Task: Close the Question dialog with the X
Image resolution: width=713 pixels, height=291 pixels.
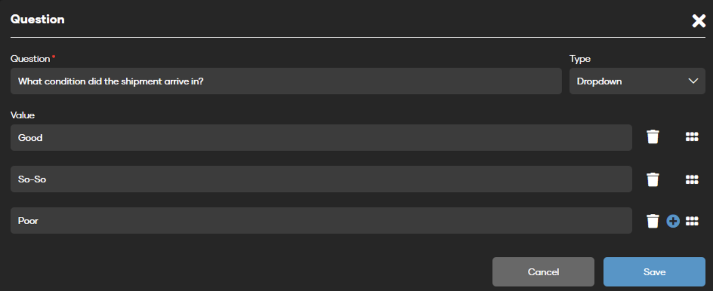Action: click(699, 20)
